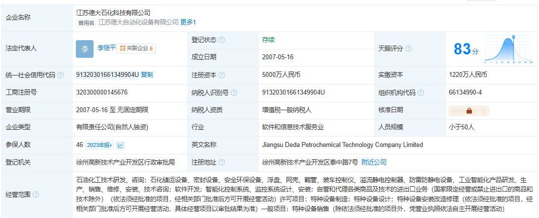The height and width of the screenshot is (218, 539).
Task: Open help icon beside 经营范围
Action: coord(36,194)
